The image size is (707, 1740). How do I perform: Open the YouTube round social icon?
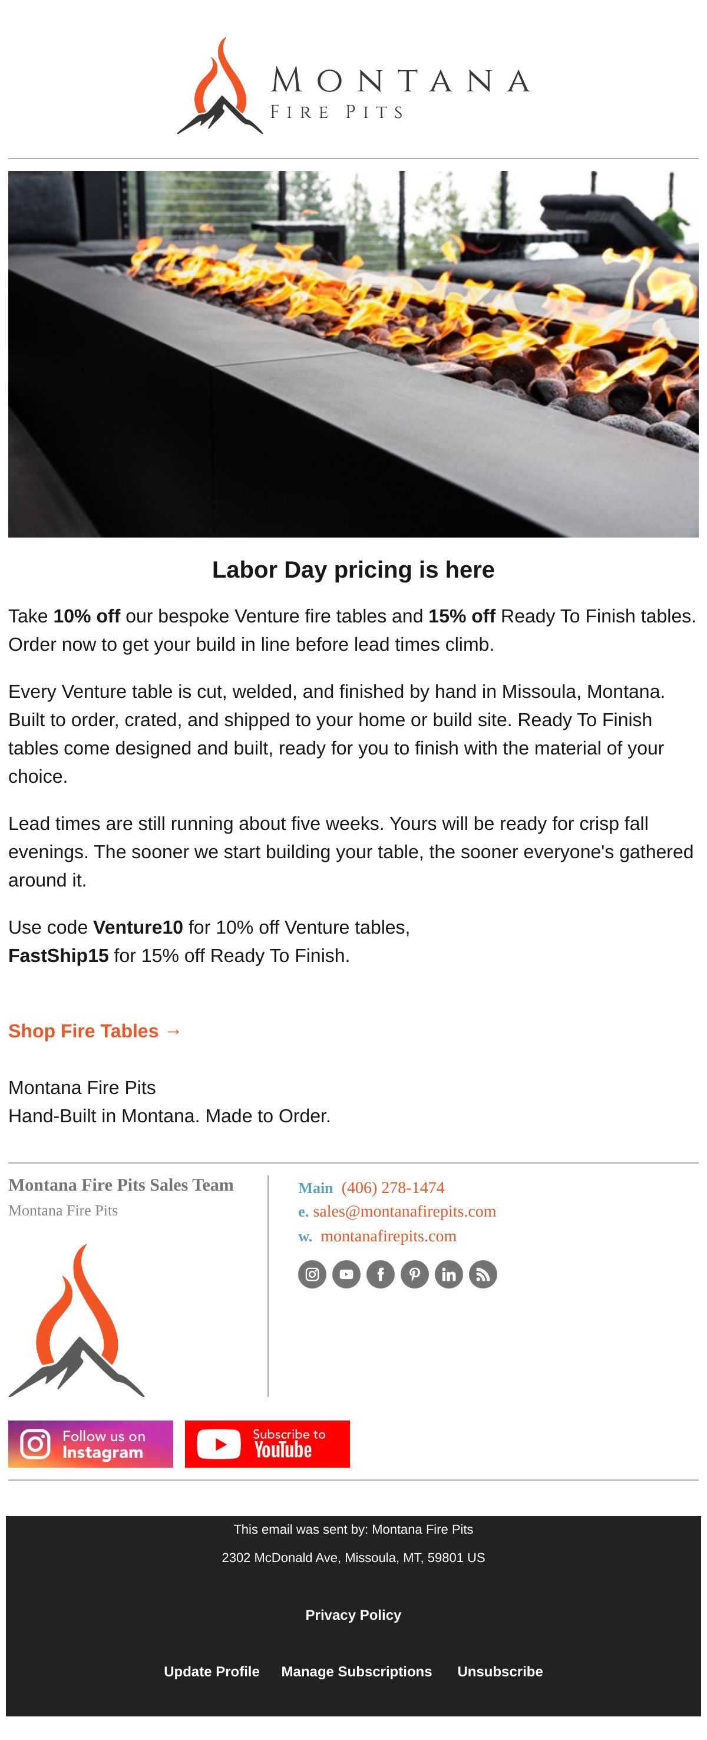[346, 1274]
